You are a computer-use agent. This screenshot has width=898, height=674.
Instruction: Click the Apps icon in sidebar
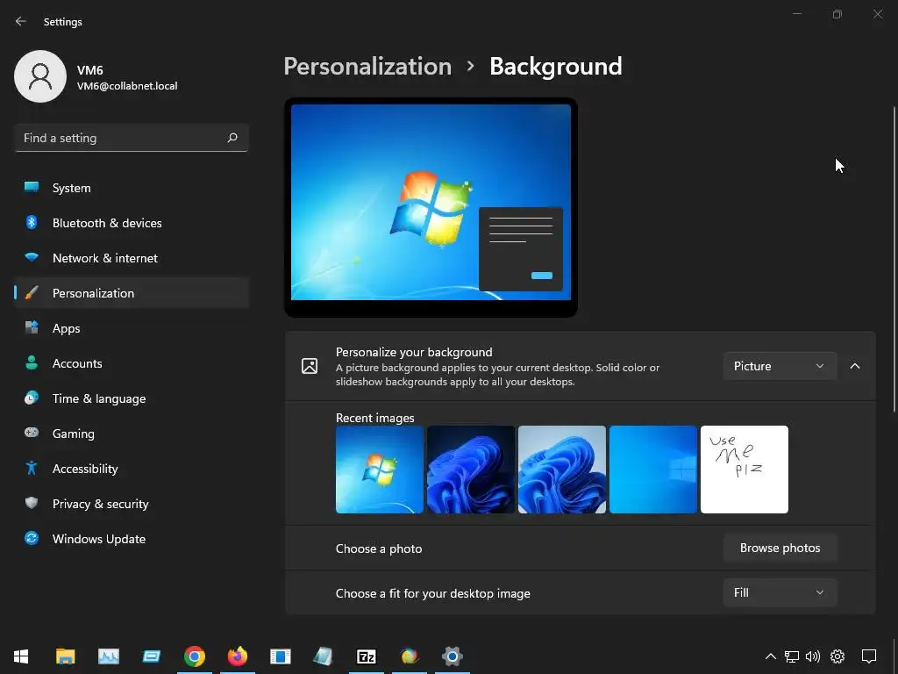32,328
